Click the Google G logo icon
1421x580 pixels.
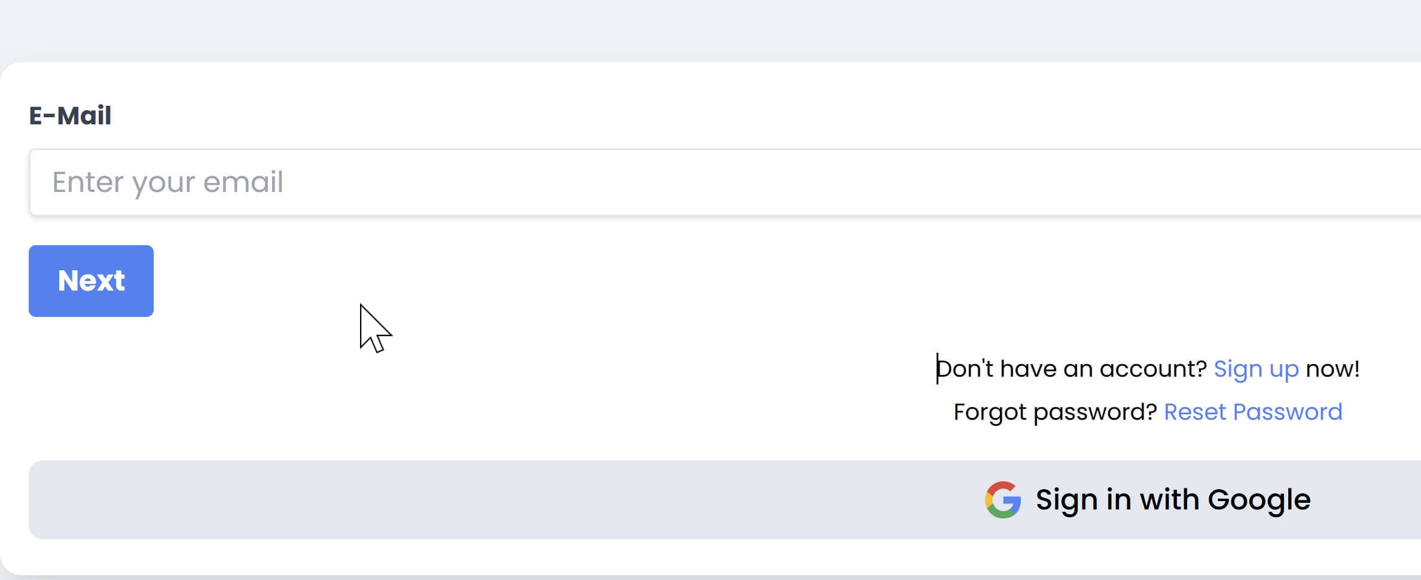(x=1003, y=500)
